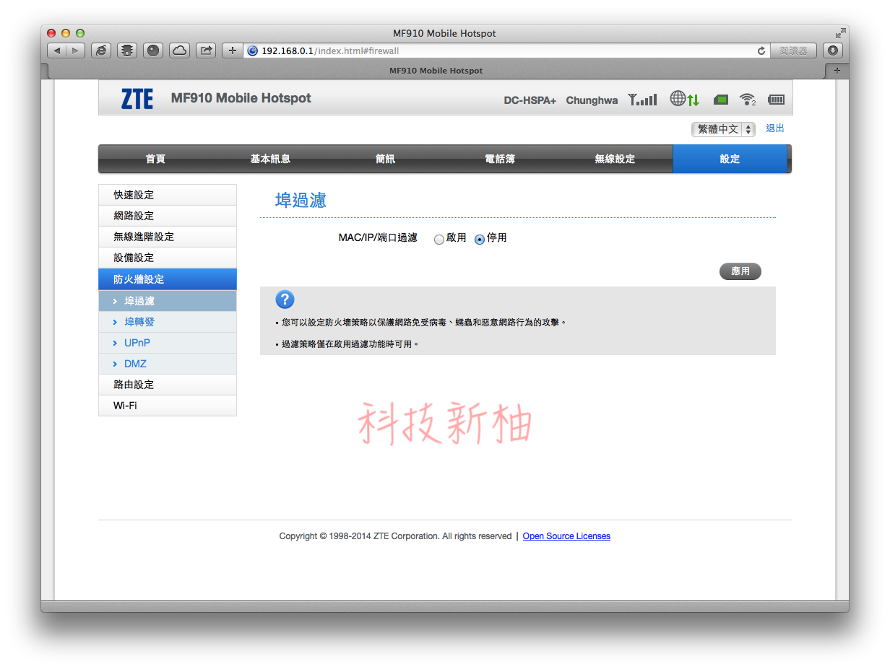The height and width of the screenshot is (669, 890).
Task: Open 無線進階設定 in the sidebar
Action: (168, 237)
